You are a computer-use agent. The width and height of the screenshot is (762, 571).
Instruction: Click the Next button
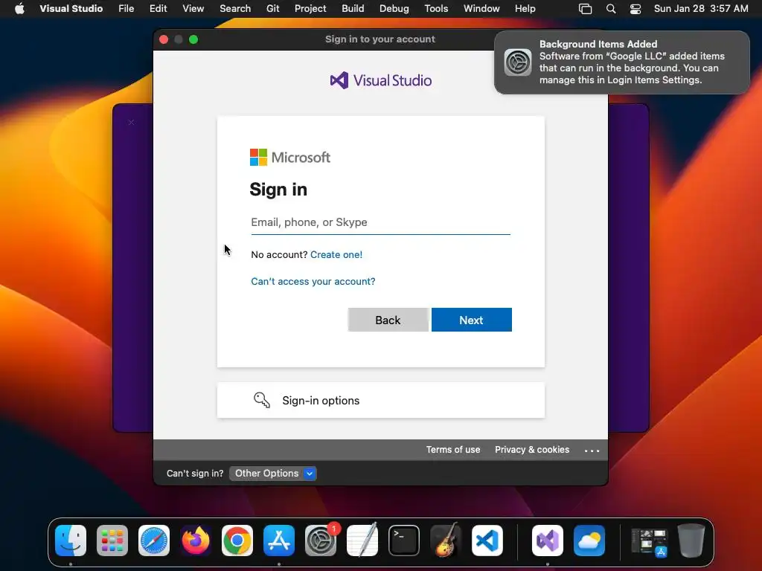(x=471, y=320)
